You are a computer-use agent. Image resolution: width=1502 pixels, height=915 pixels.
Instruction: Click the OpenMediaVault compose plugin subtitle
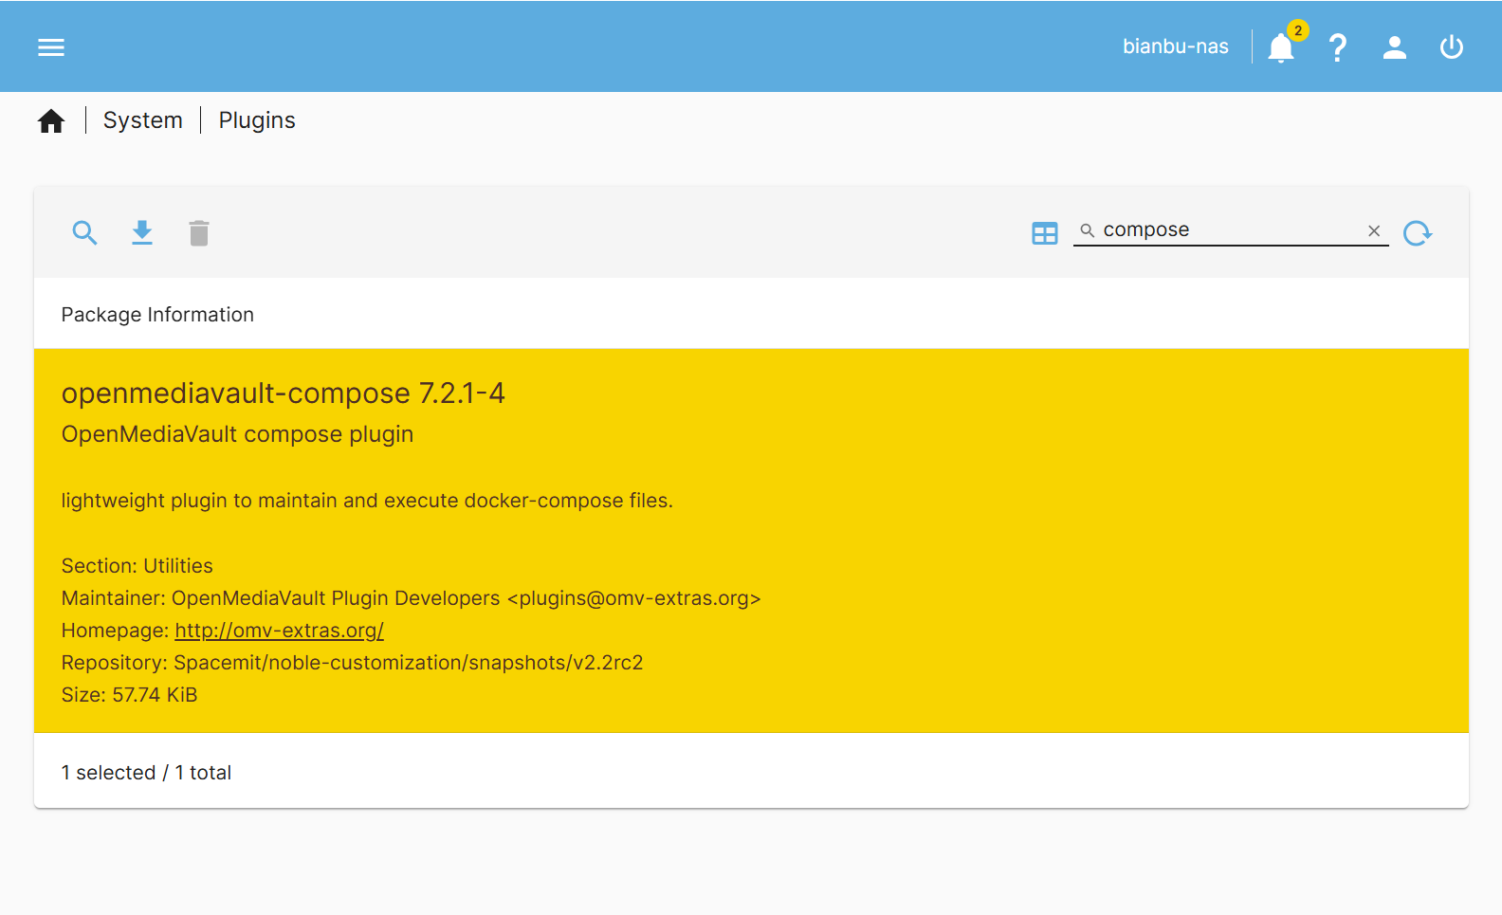tap(238, 434)
